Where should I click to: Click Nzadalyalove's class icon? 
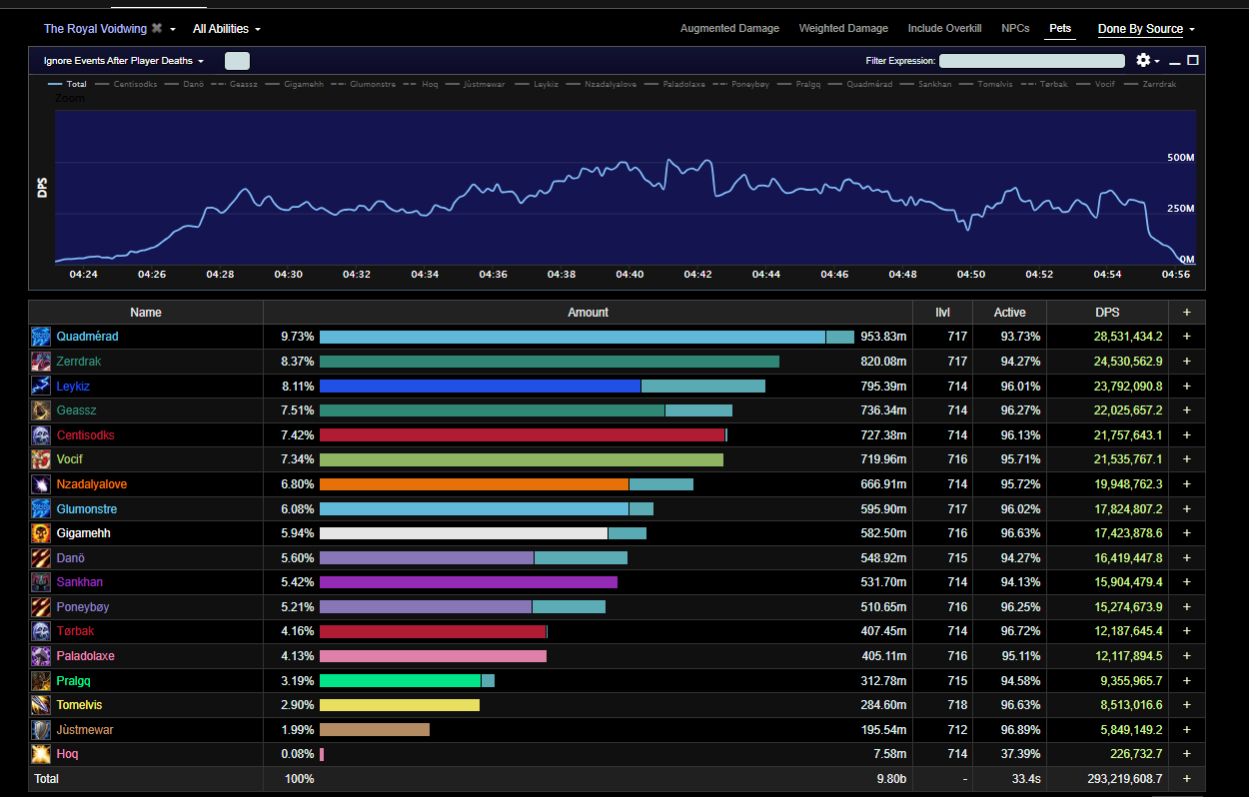tap(41, 484)
